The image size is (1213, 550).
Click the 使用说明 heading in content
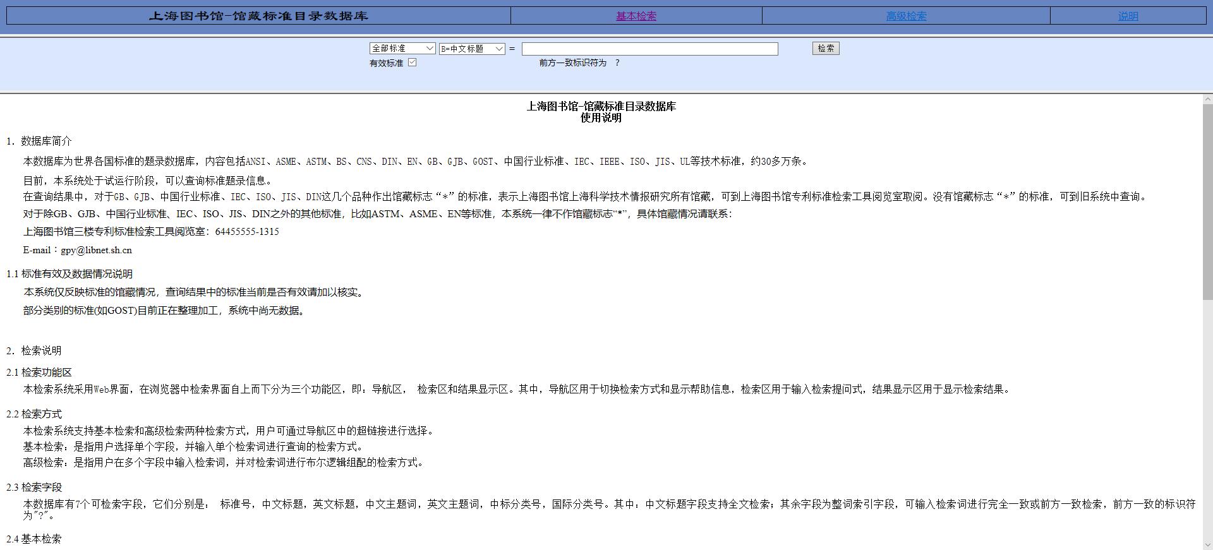[601, 118]
